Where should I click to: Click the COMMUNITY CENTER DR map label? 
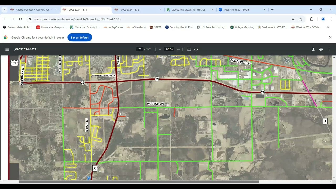104,75
